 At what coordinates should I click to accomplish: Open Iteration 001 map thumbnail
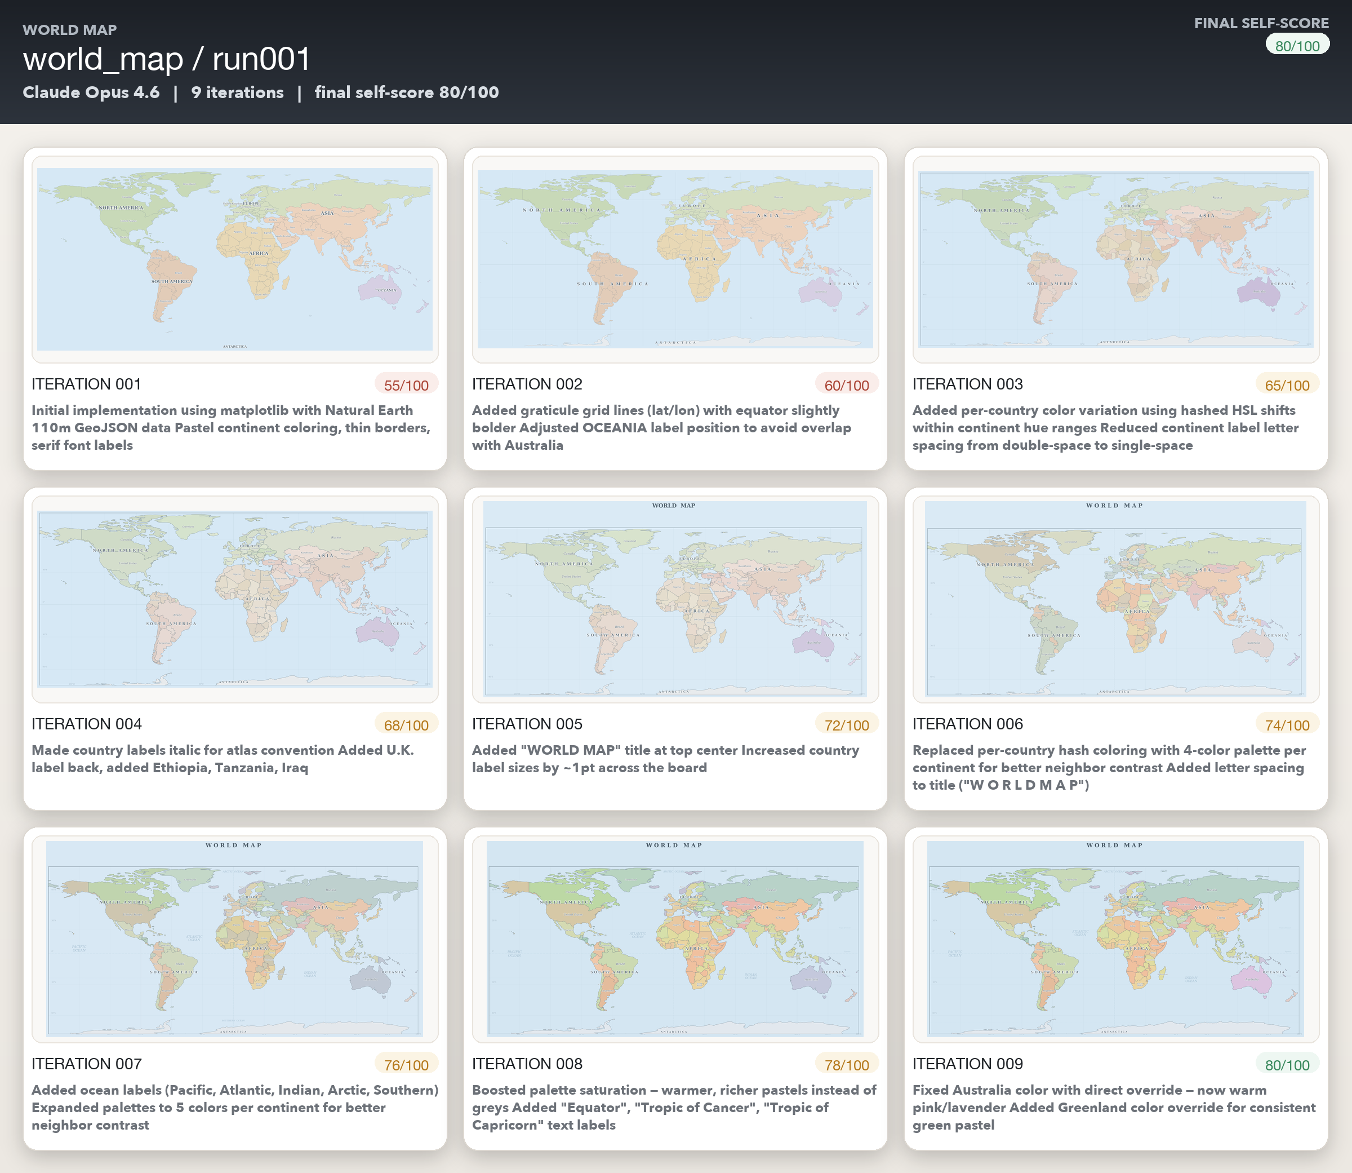tap(235, 259)
